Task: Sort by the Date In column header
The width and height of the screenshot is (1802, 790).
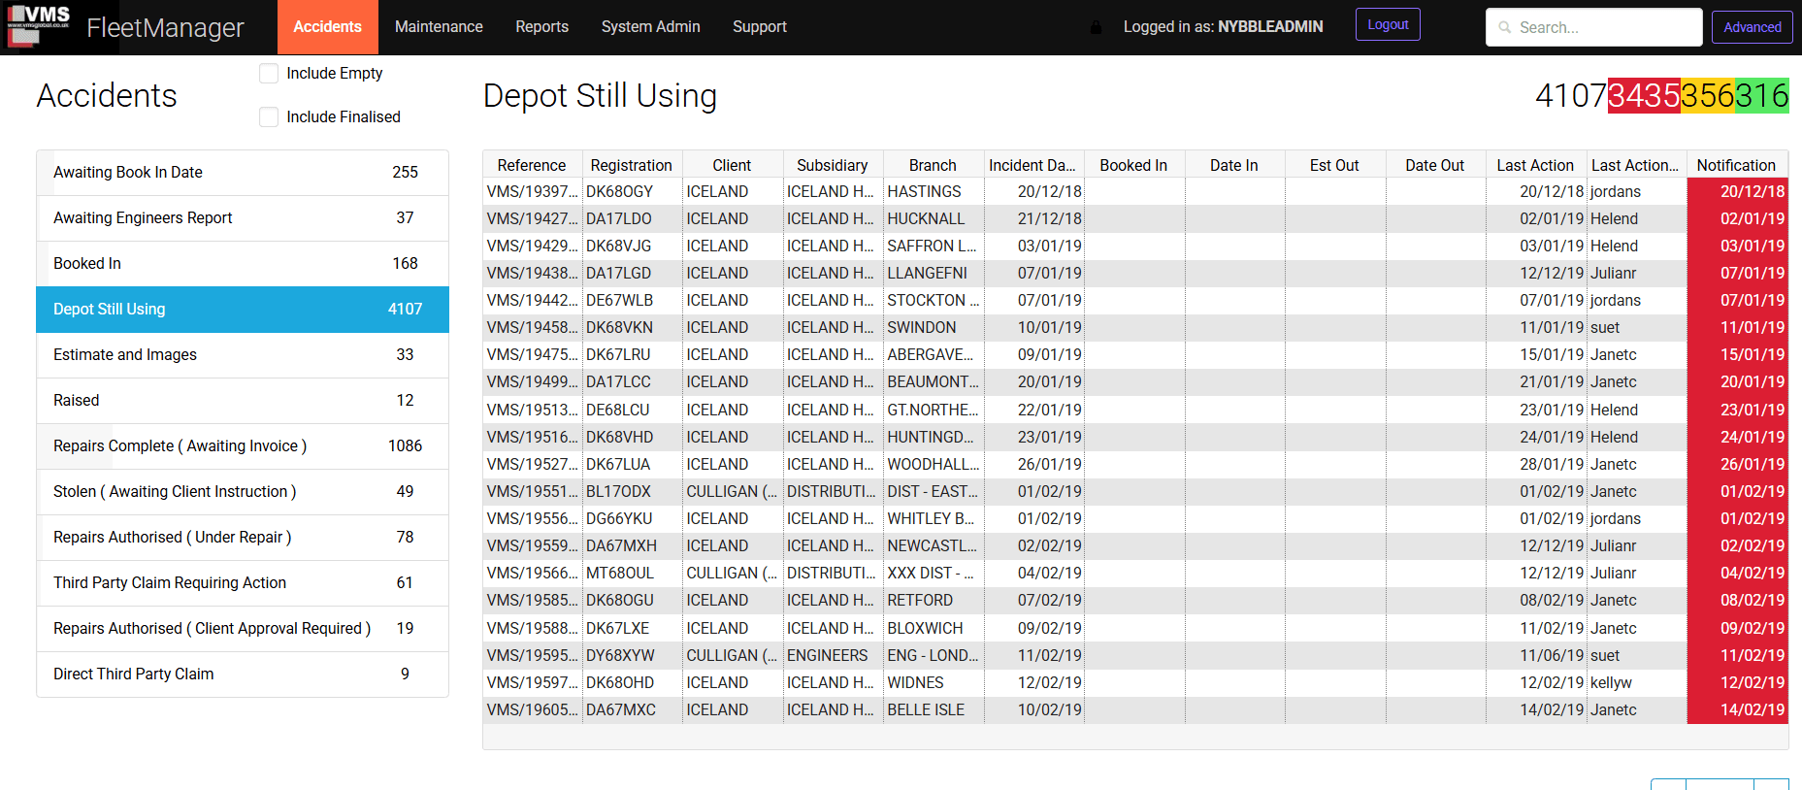Action: tap(1234, 165)
